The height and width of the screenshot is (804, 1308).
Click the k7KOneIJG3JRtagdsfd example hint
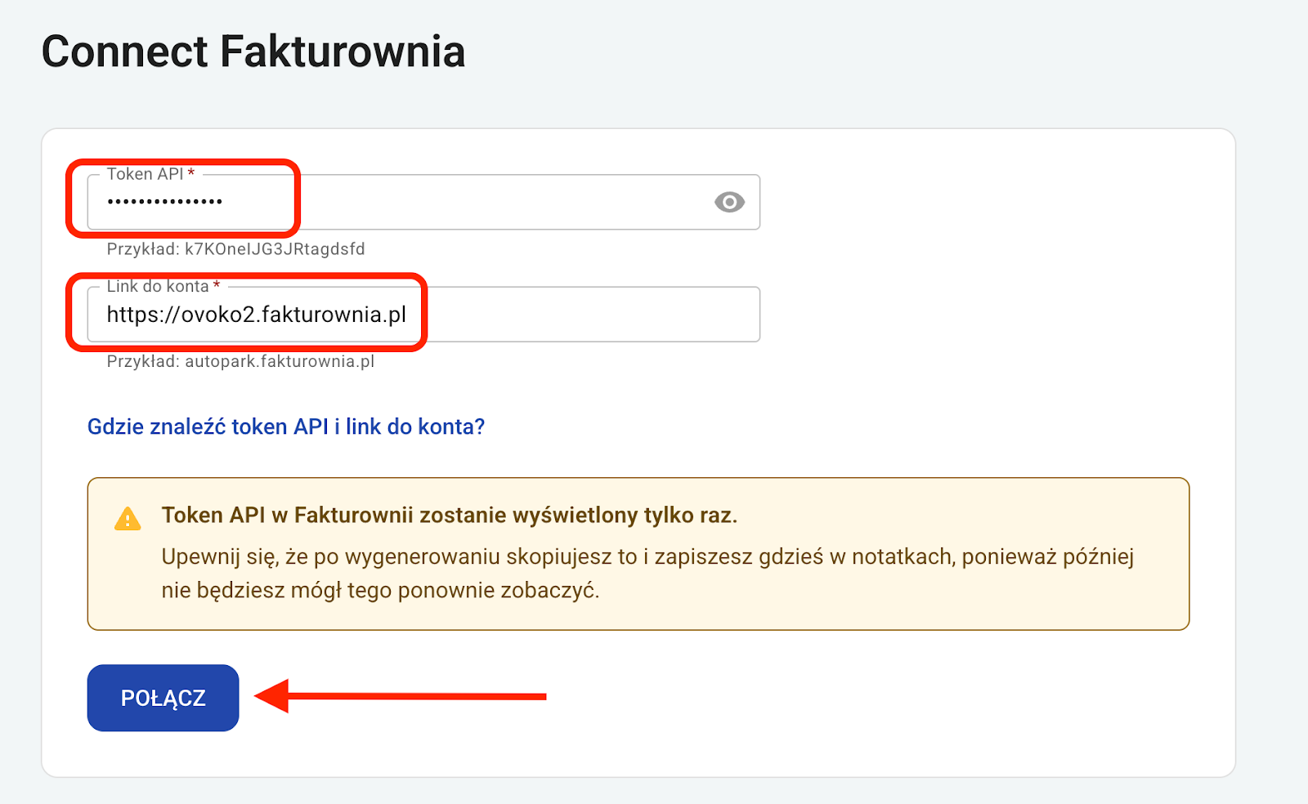(x=235, y=249)
